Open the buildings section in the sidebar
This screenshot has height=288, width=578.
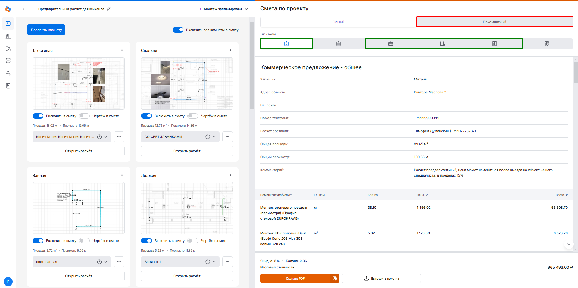click(8, 36)
